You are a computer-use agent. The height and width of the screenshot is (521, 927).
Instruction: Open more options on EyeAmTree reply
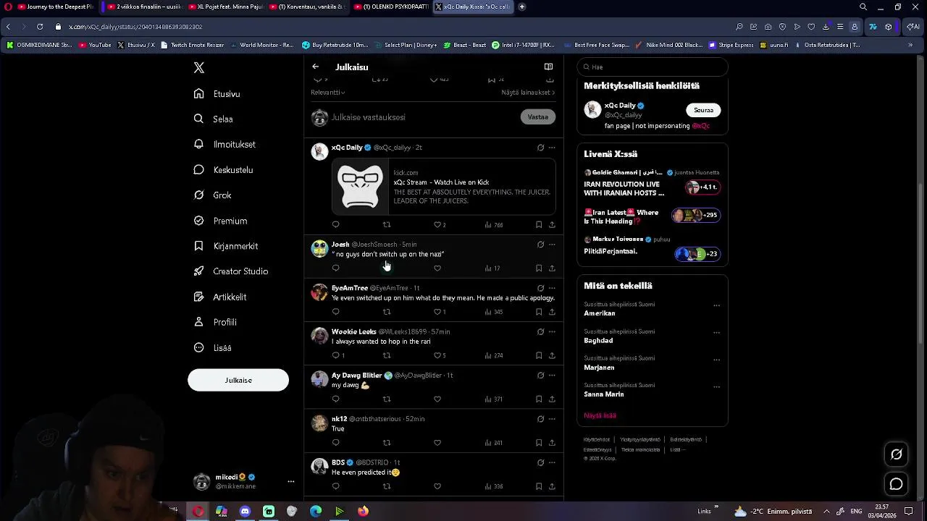coord(552,288)
